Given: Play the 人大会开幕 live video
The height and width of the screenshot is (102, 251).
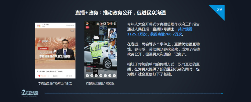Looking at the screenshot, I should tap(55, 51).
